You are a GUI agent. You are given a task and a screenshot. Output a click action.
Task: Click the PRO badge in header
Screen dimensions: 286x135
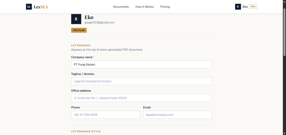point(253,7)
